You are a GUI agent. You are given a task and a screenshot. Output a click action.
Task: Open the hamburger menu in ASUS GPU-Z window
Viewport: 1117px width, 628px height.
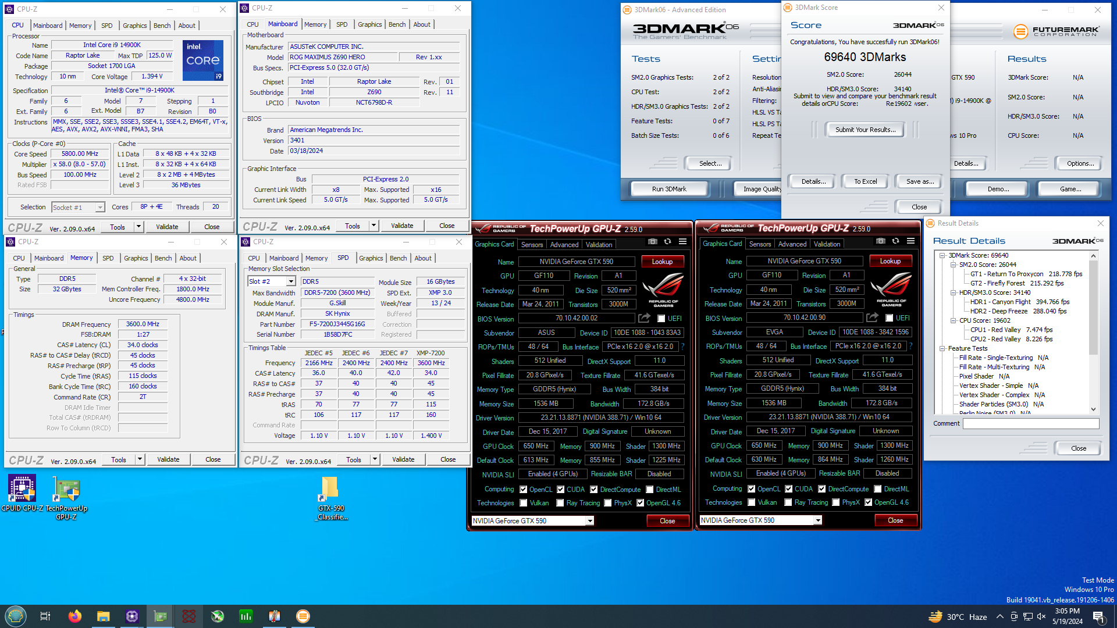(x=682, y=242)
